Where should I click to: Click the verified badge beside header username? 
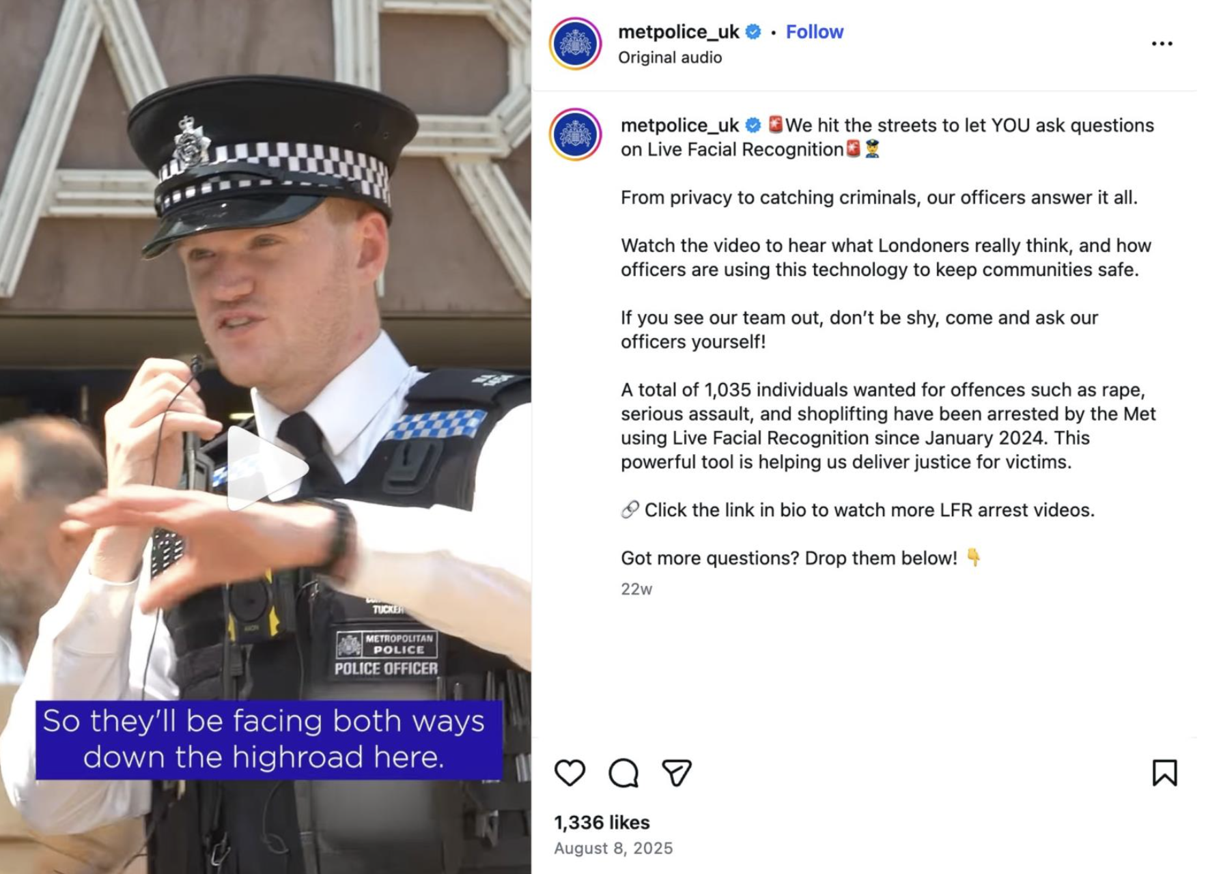(753, 32)
